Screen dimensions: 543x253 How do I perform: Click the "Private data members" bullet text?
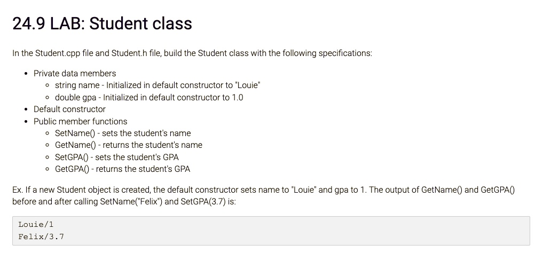pyautogui.click(x=75, y=73)
